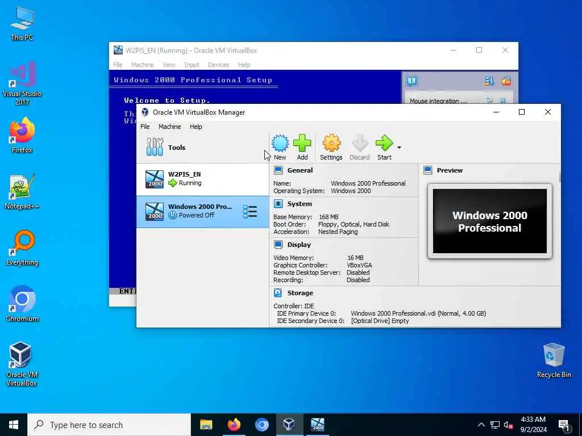Viewport: 582px width, 436px height.
Task: Select the Tools entry in VirtualBox Manager
Action: pyautogui.click(x=202, y=147)
